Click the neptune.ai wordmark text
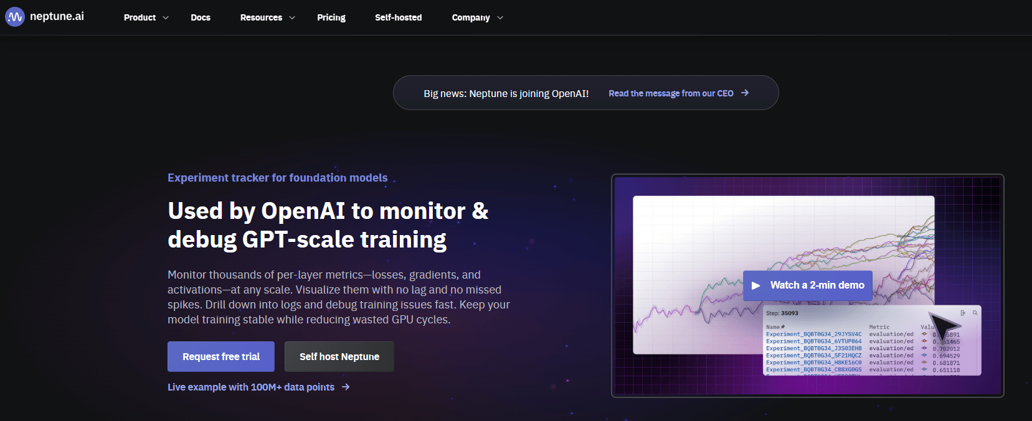 (x=57, y=16)
